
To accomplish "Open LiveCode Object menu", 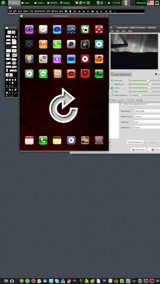I will tap(26, 11).
